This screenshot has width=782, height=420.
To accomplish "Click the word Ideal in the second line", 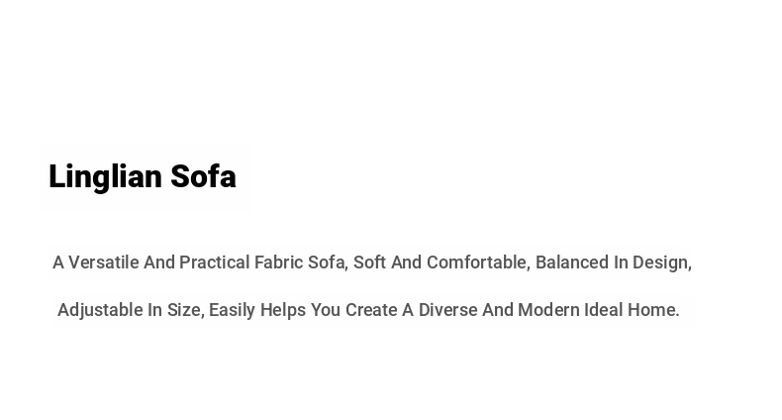I will pos(604,310).
